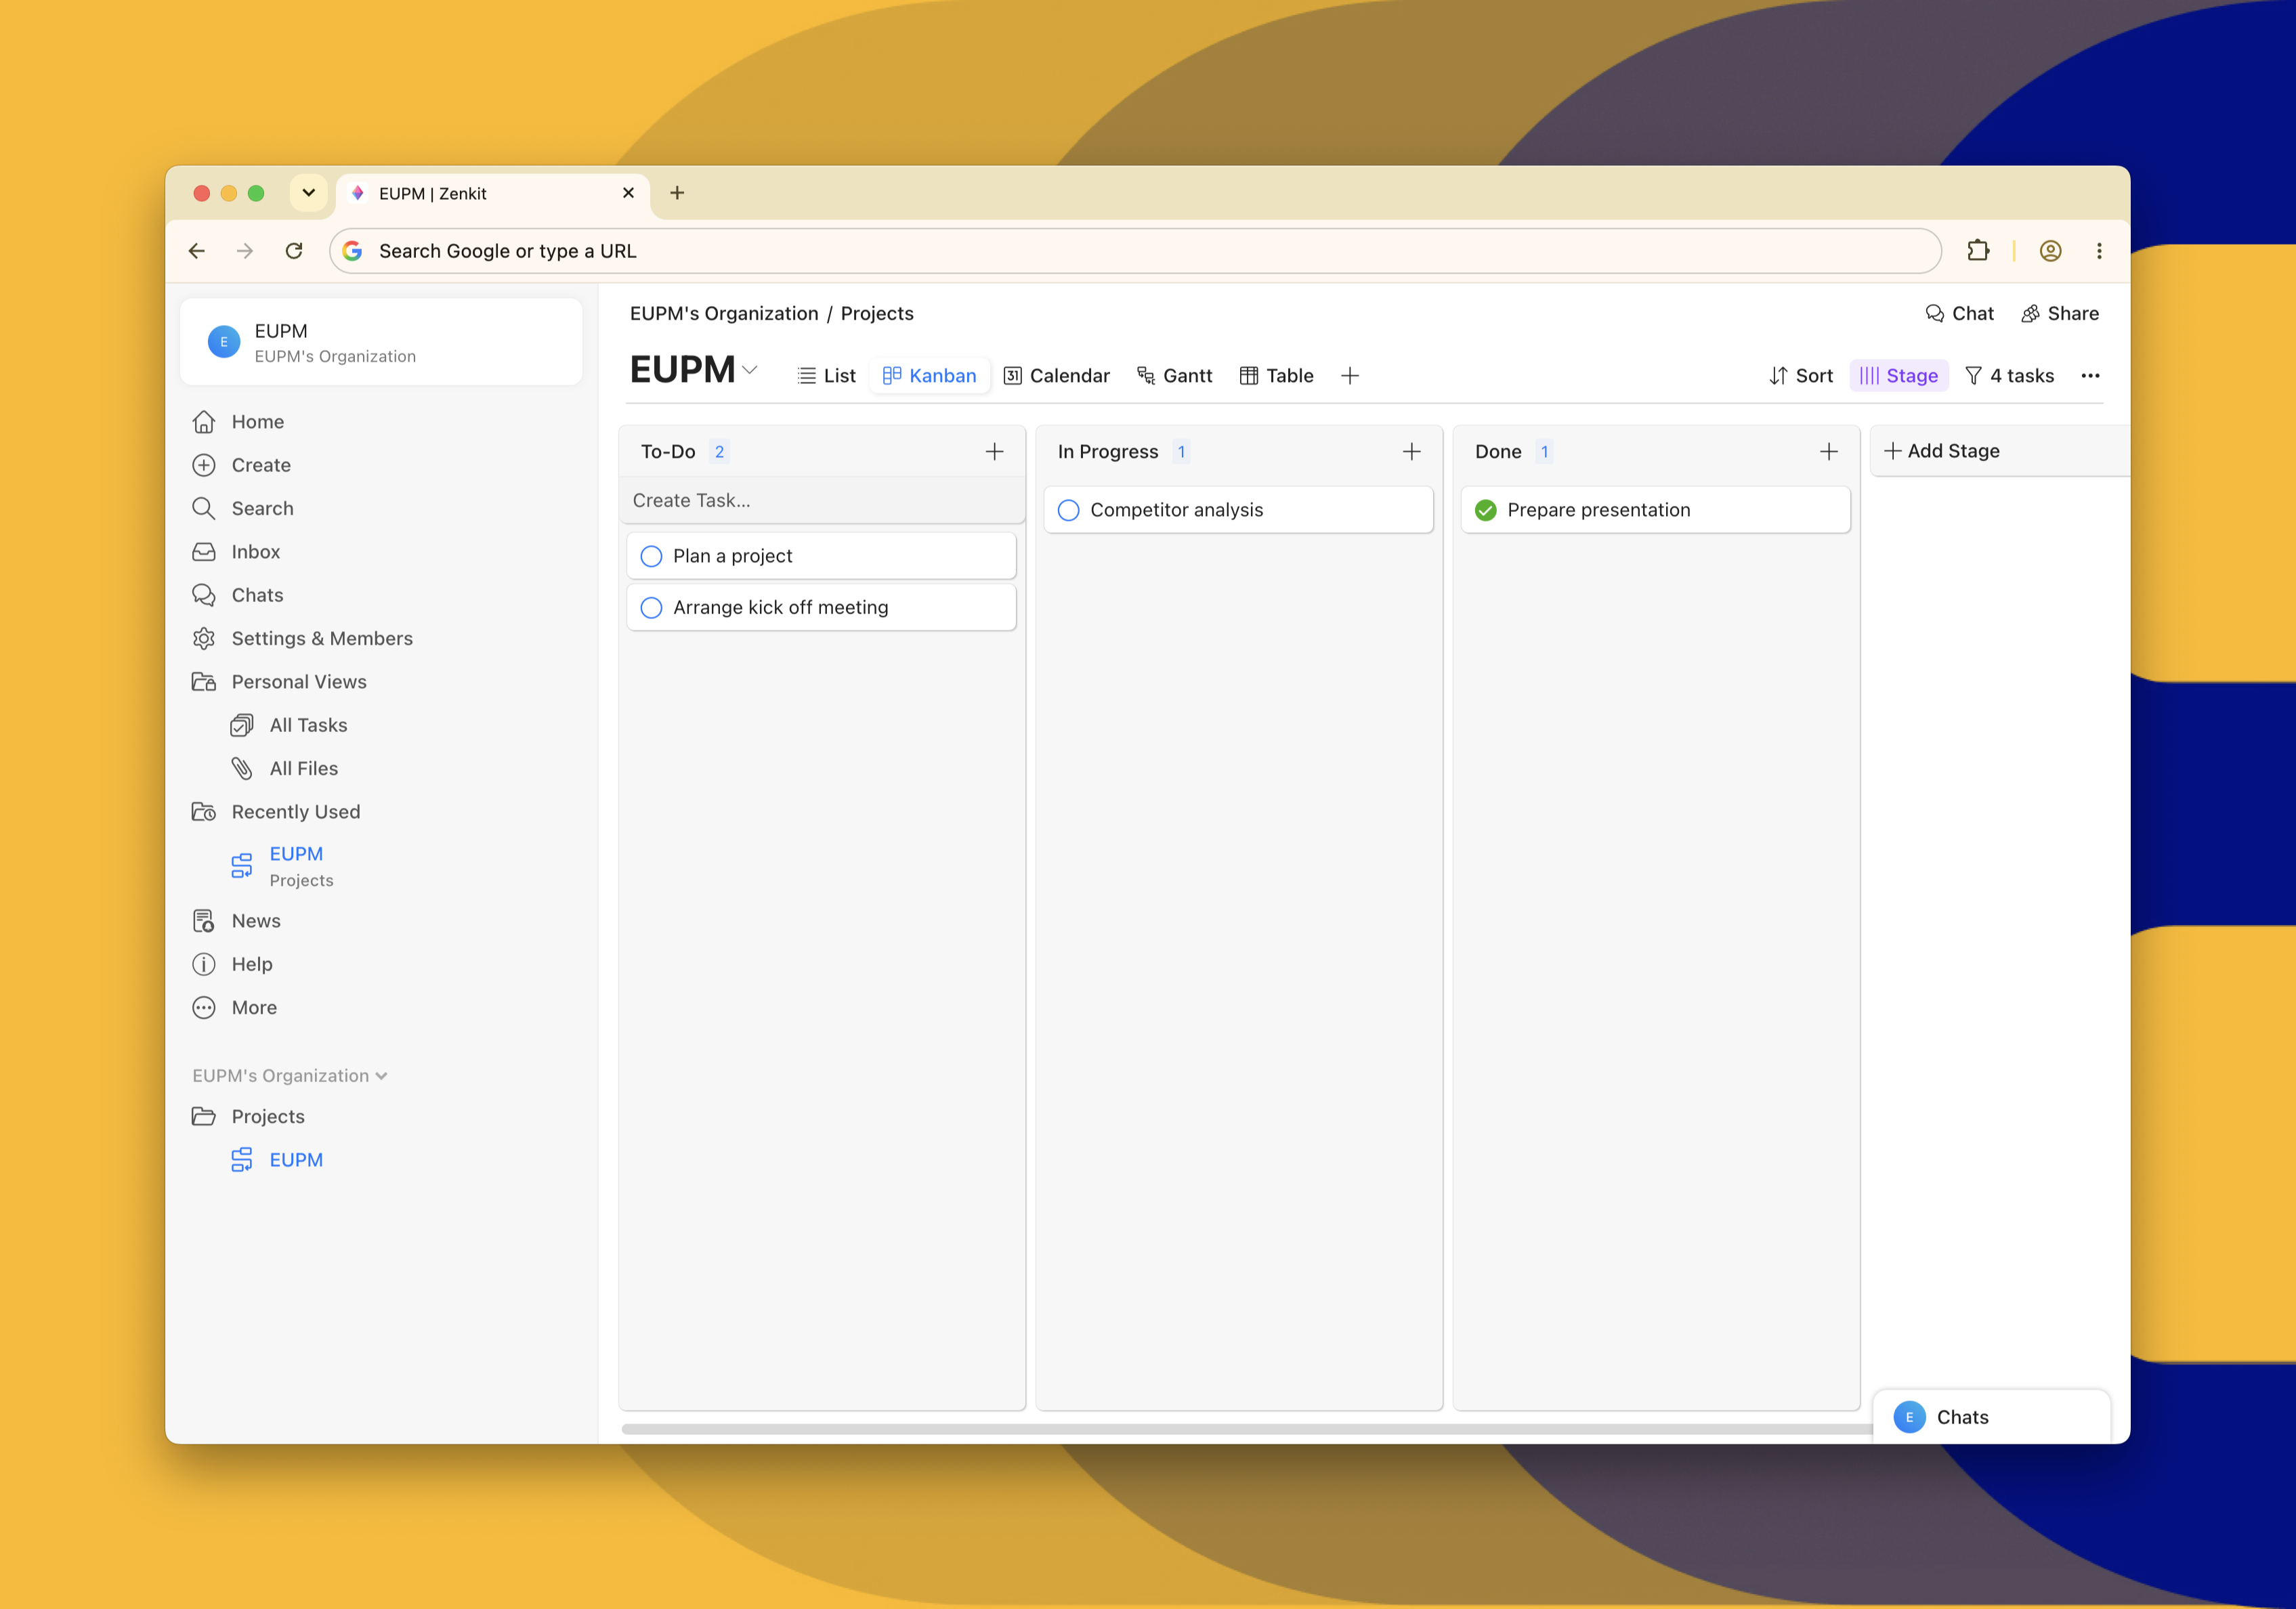Open the Competitor analysis card
The image size is (2296, 1609).
(1238, 510)
